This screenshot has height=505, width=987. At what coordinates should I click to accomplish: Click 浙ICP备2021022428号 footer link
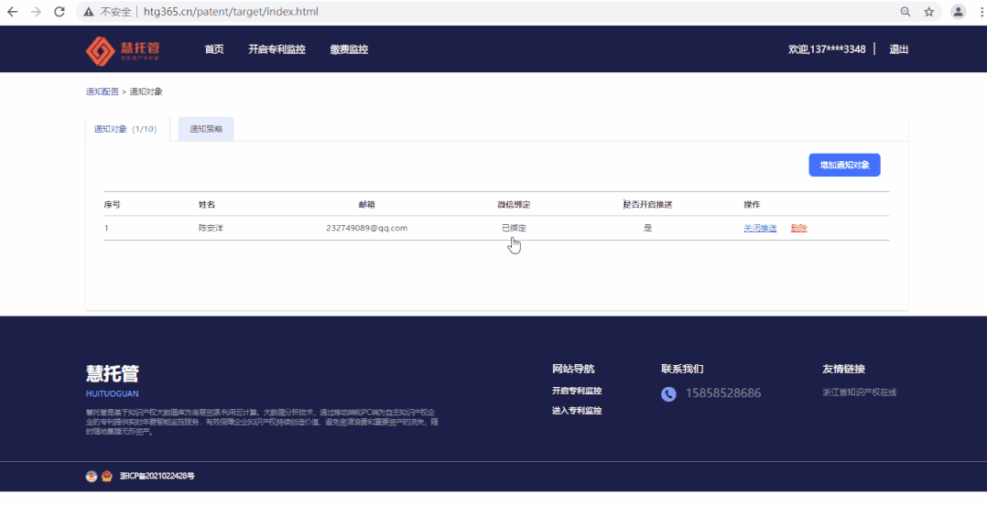[x=157, y=476]
